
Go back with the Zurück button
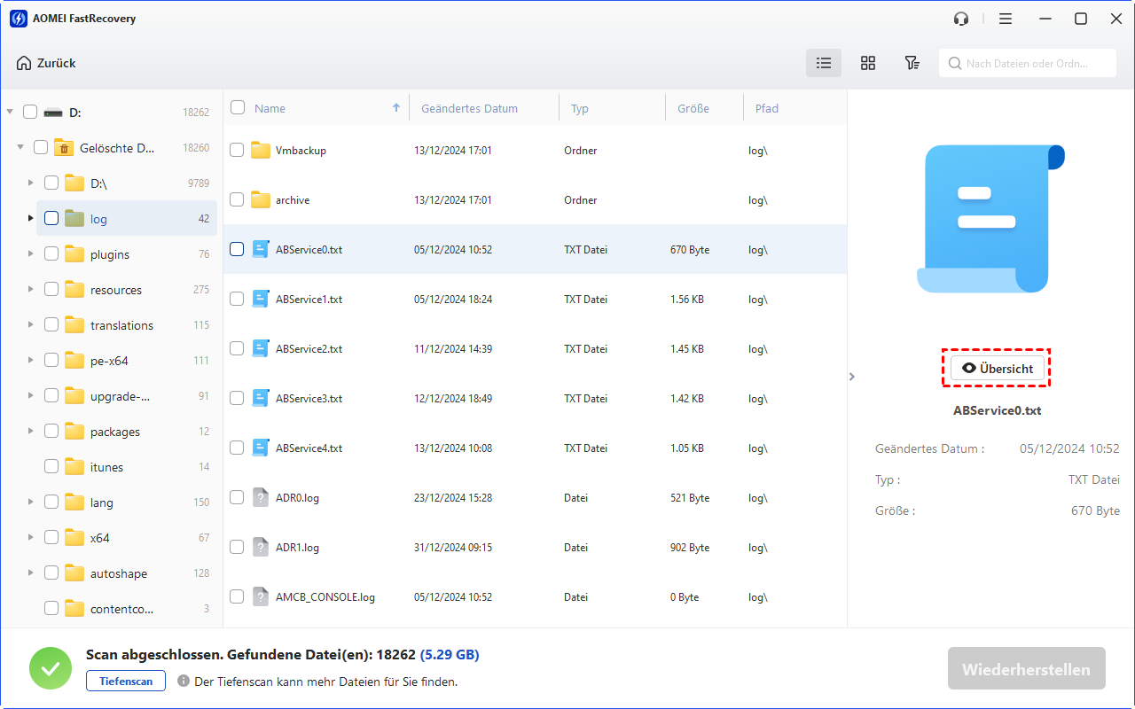click(46, 63)
